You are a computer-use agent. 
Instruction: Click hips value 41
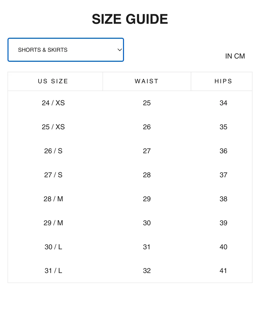223,270
